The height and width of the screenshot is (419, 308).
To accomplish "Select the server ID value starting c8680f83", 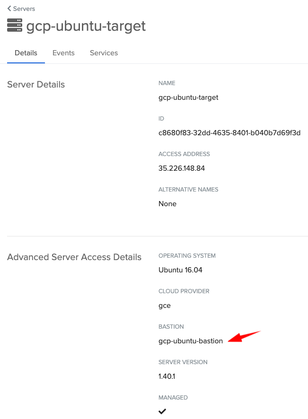I will pos(229,133).
